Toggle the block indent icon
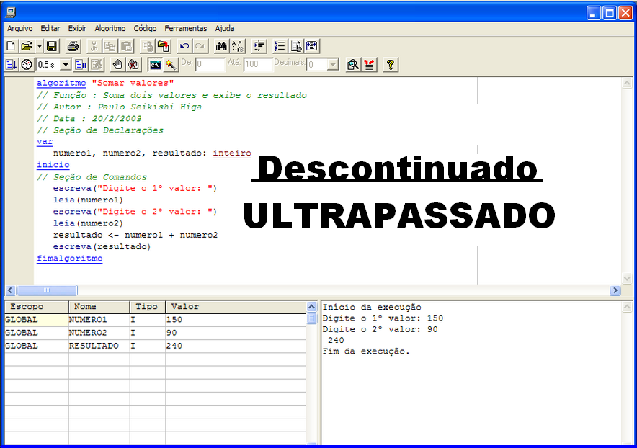This screenshot has height=448, width=637. point(259,45)
